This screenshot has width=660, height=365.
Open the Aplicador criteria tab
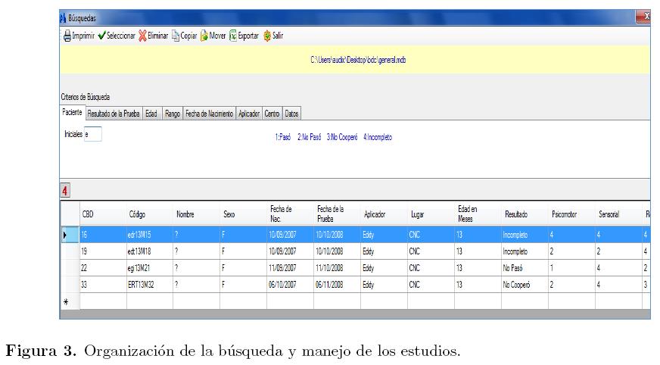pos(248,113)
